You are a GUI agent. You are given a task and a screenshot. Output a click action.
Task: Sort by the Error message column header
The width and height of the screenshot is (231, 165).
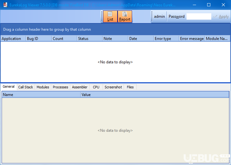[192, 39]
